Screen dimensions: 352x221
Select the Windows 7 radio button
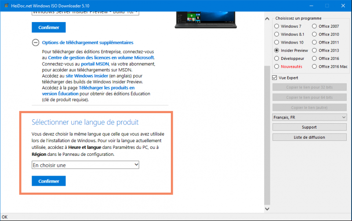276,26
